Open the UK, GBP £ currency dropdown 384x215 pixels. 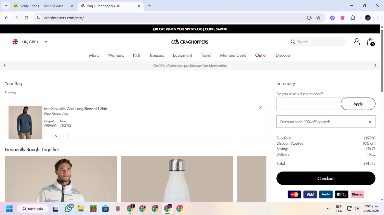(x=30, y=42)
